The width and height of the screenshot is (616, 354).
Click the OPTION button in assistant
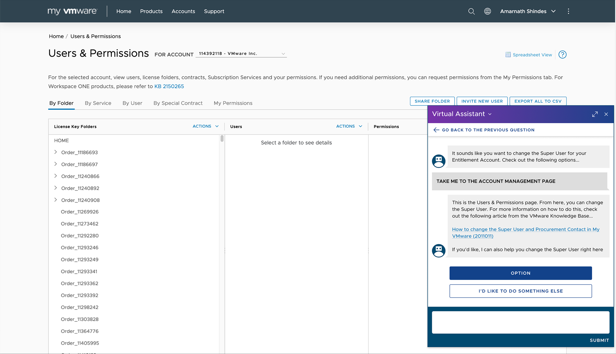[x=520, y=273]
